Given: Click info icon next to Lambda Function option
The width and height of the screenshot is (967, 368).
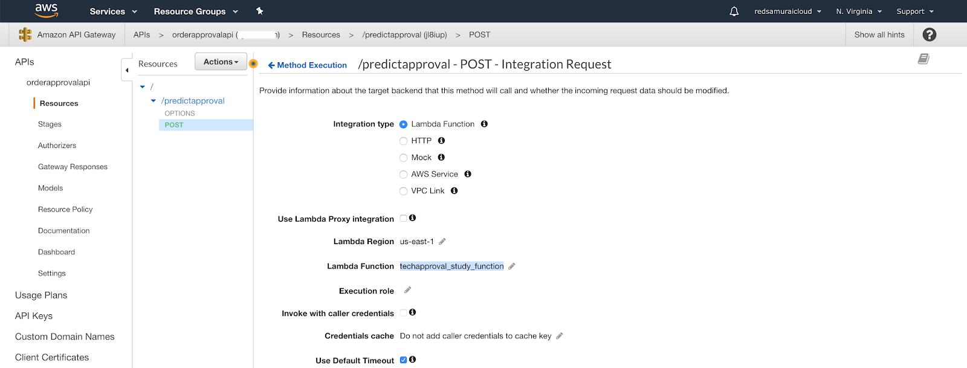Looking at the screenshot, I should 484,124.
